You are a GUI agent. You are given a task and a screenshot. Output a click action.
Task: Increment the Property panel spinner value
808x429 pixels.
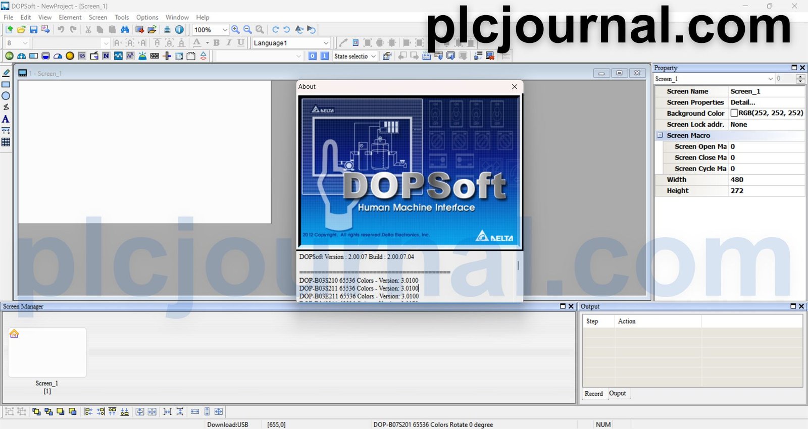[x=800, y=76]
